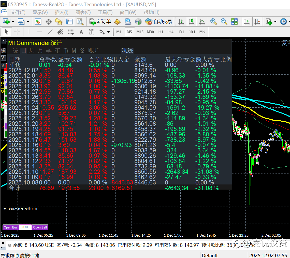Open the MetaEditor book icon
This screenshot has height=258, width=290.
117,22
